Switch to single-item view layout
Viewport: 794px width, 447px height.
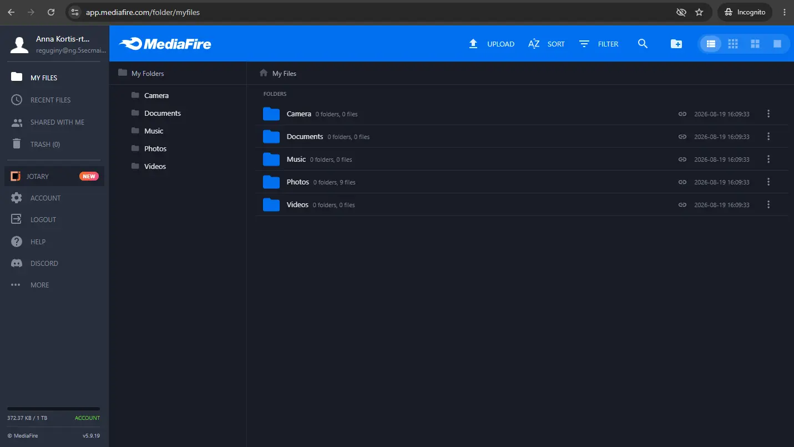777,44
